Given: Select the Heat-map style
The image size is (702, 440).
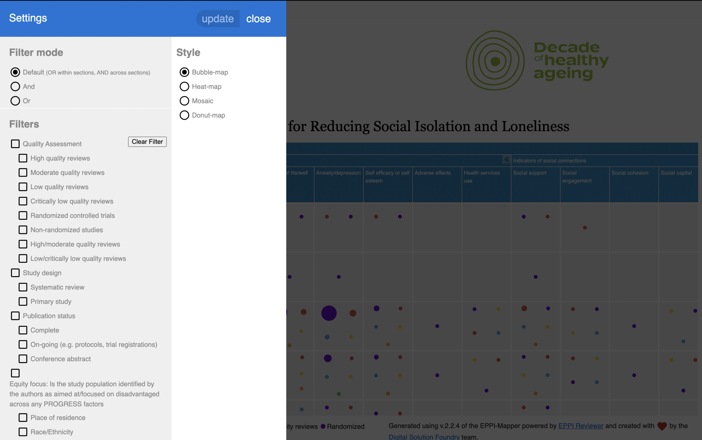Looking at the screenshot, I should (184, 86).
